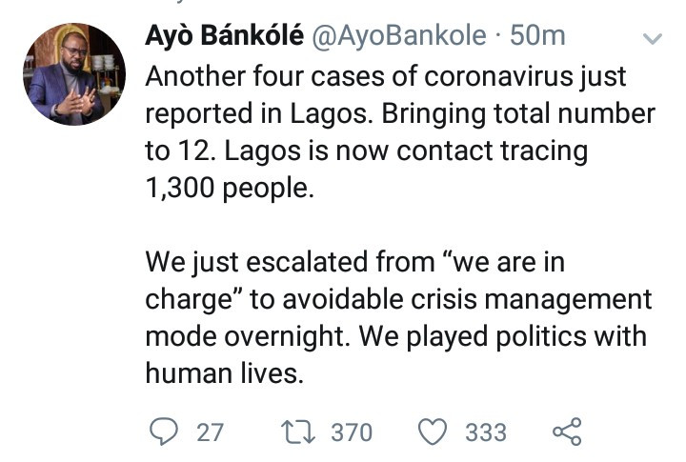Select the 'reported in Lagos' tweet line
This screenshot has width=686, height=462.
(400, 113)
